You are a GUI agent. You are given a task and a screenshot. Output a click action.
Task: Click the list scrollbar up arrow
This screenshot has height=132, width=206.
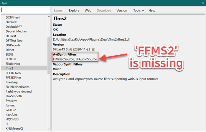[49, 16]
